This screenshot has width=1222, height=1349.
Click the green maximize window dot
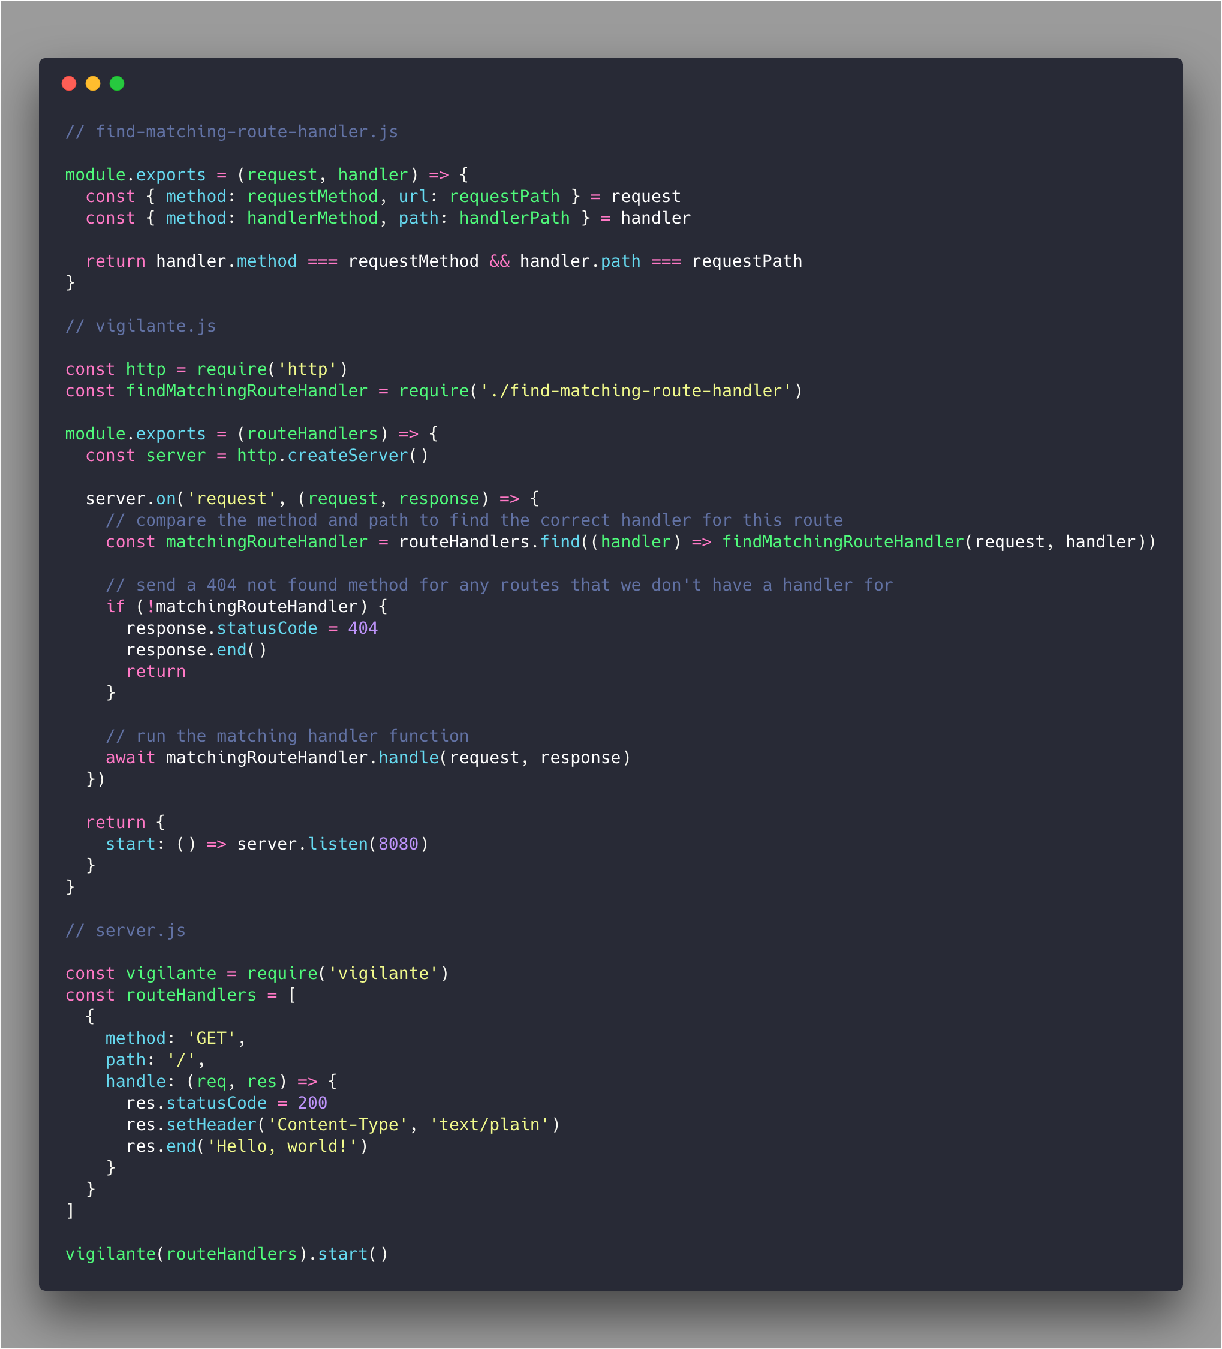(117, 83)
